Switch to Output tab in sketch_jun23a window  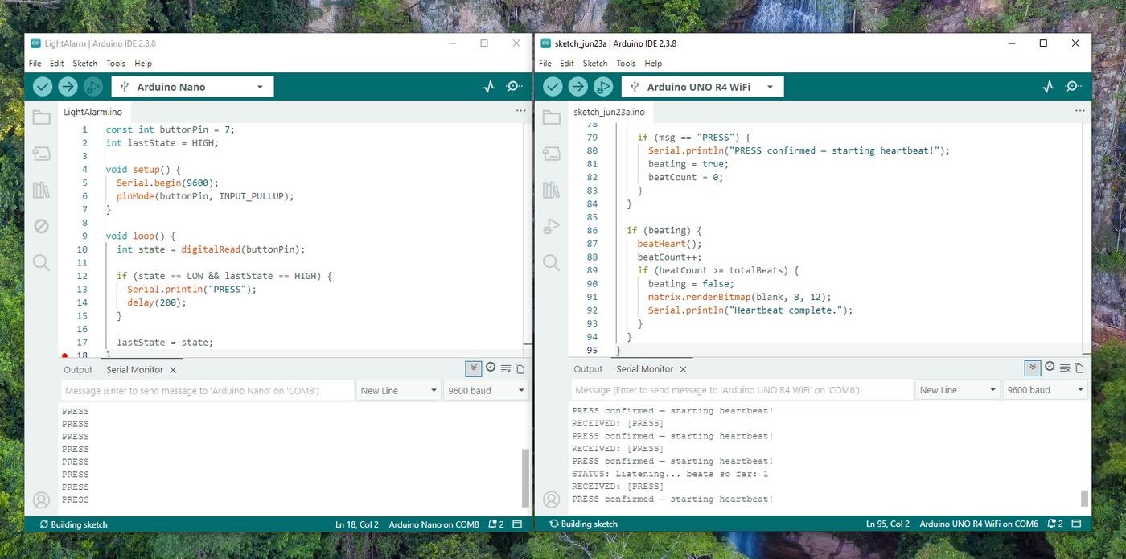pyautogui.click(x=588, y=369)
